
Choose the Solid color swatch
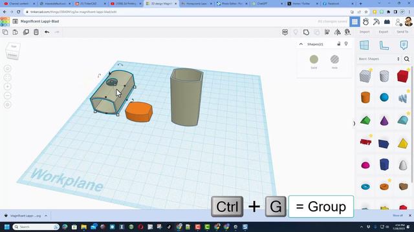click(314, 59)
